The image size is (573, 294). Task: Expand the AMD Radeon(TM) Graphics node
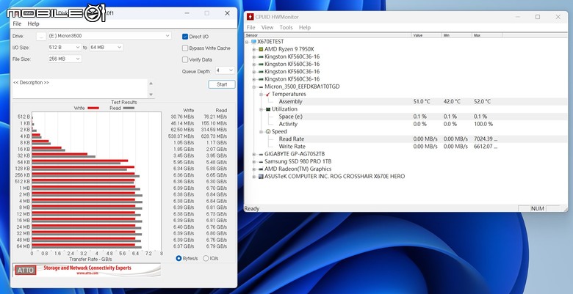point(254,169)
